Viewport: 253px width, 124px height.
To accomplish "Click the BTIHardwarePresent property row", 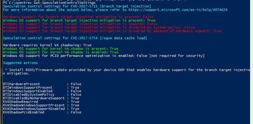I will tap(42, 84).
